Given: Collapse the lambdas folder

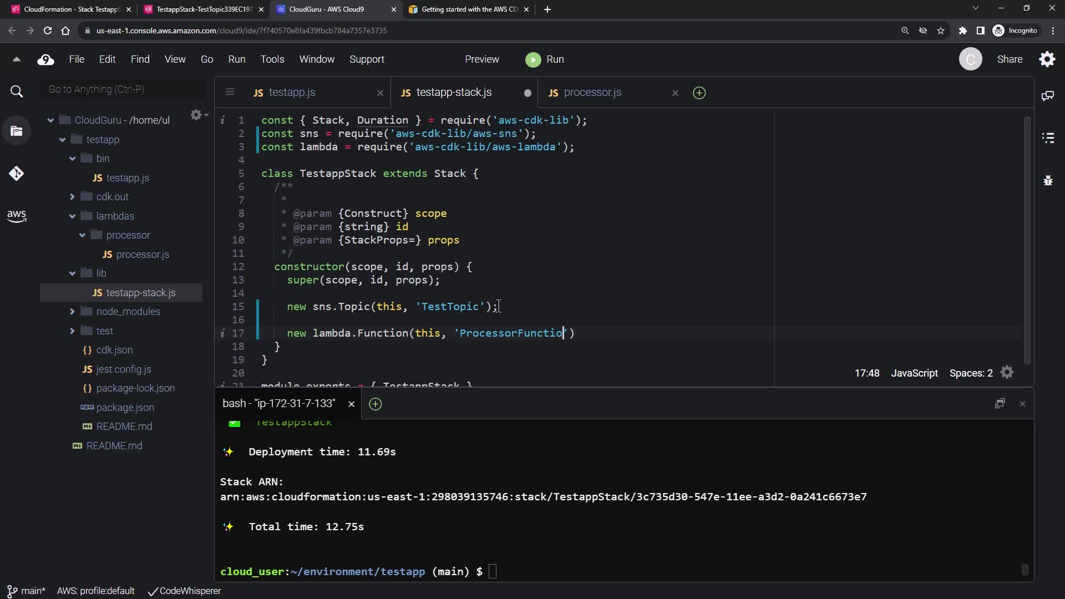Looking at the screenshot, I should (x=72, y=216).
